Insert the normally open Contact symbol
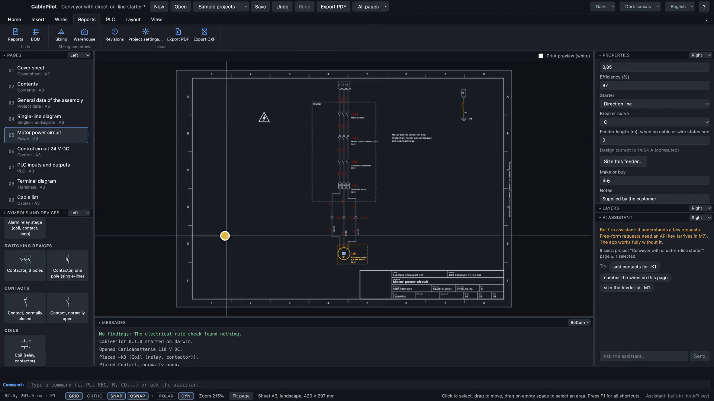This screenshot has height=401, width=714. [68, 308]
